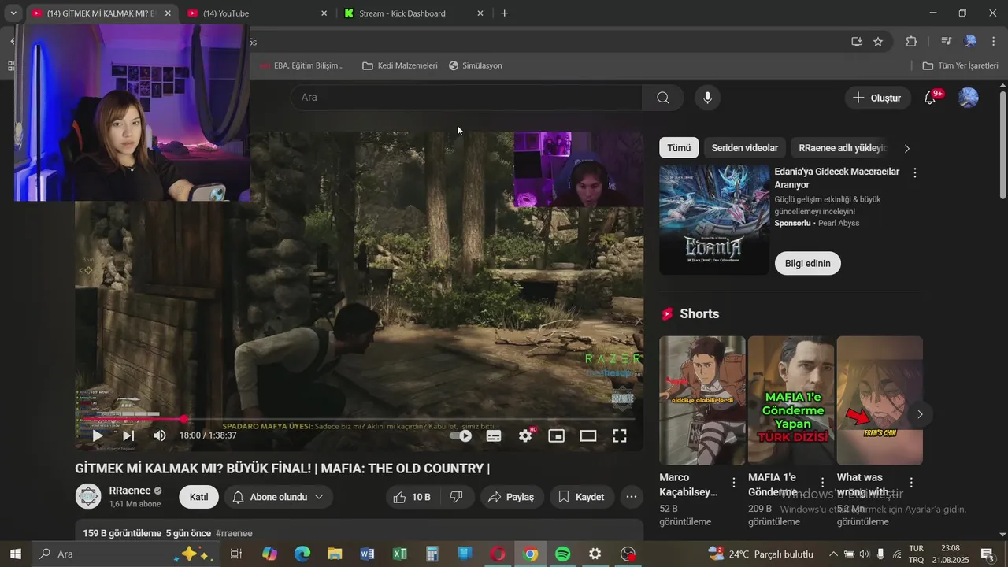Open video settings gear in the player

coord(525,435)
